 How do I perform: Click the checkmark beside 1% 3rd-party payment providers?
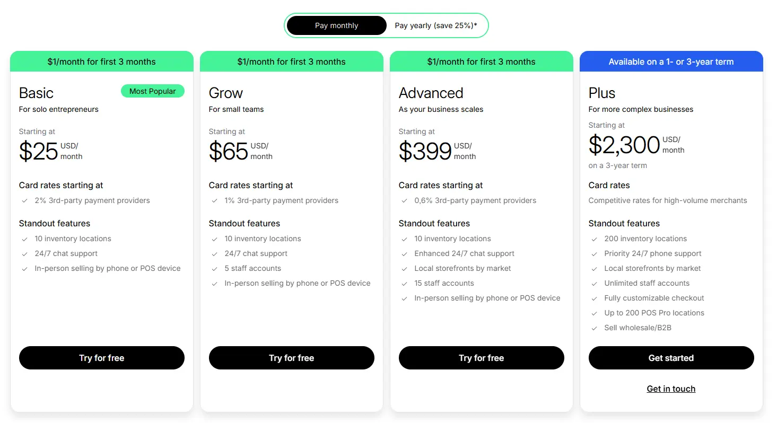[x=214, y=200]
